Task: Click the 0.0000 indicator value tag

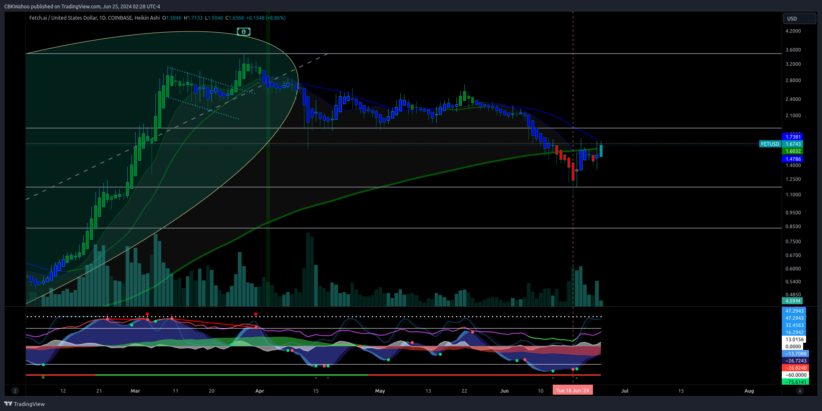Action: (793, 347)
